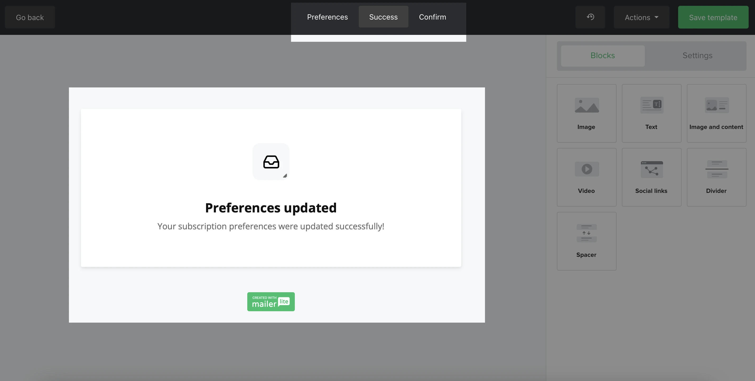Image resolution: width=755 pixels, height=381 pixels.
Task: Insert the Divider block
Action: tap(716, 177)
